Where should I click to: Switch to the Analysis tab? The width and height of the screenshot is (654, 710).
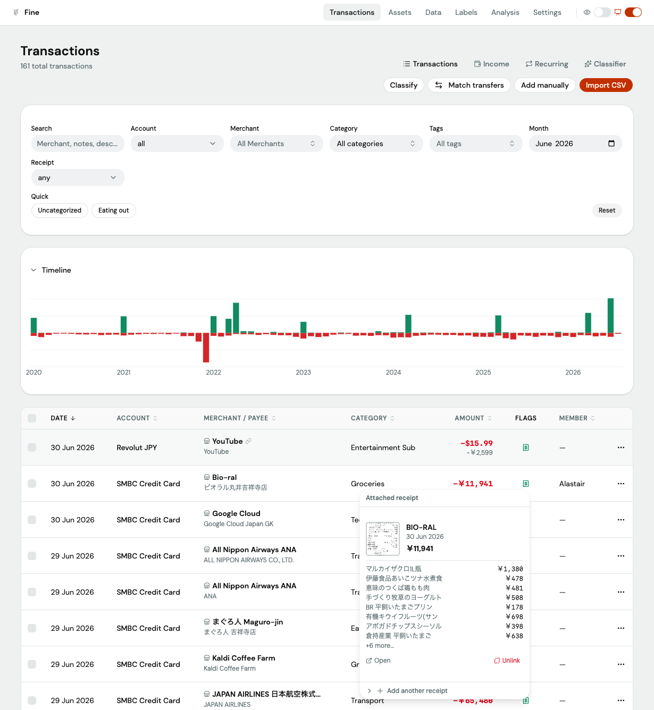(505, 12)
